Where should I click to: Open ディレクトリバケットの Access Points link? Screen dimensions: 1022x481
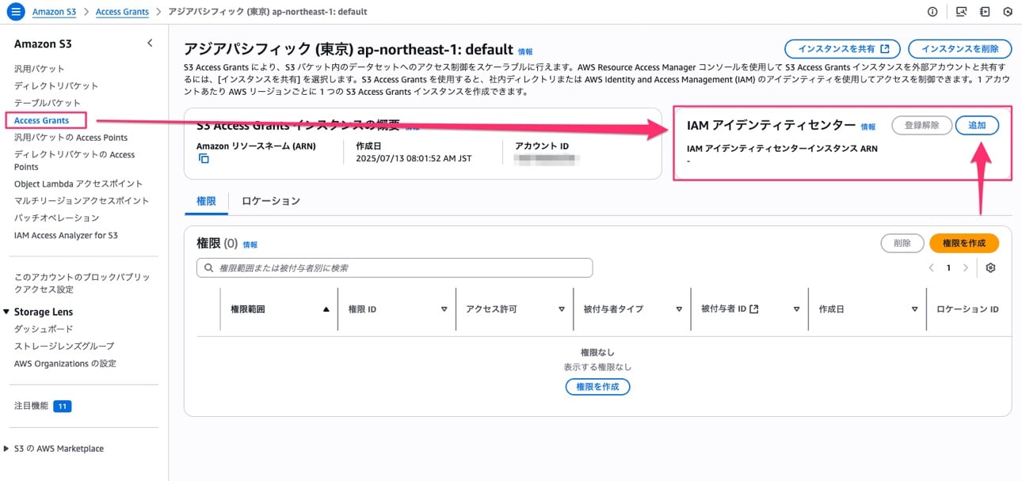click(x=74, y=161)
